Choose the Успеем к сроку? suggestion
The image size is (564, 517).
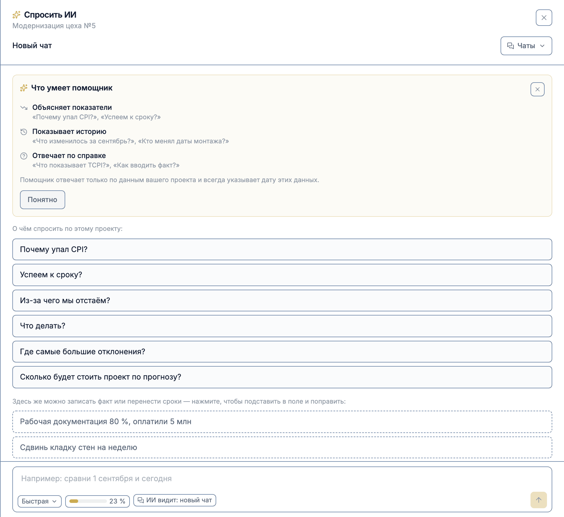(282, 275)
